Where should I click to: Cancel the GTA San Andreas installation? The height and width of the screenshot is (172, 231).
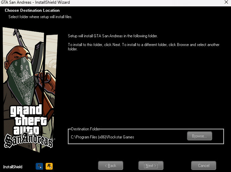click(x=203, y=166)
